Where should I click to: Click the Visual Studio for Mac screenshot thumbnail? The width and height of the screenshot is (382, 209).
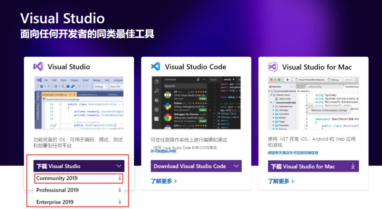coord(313,103)
